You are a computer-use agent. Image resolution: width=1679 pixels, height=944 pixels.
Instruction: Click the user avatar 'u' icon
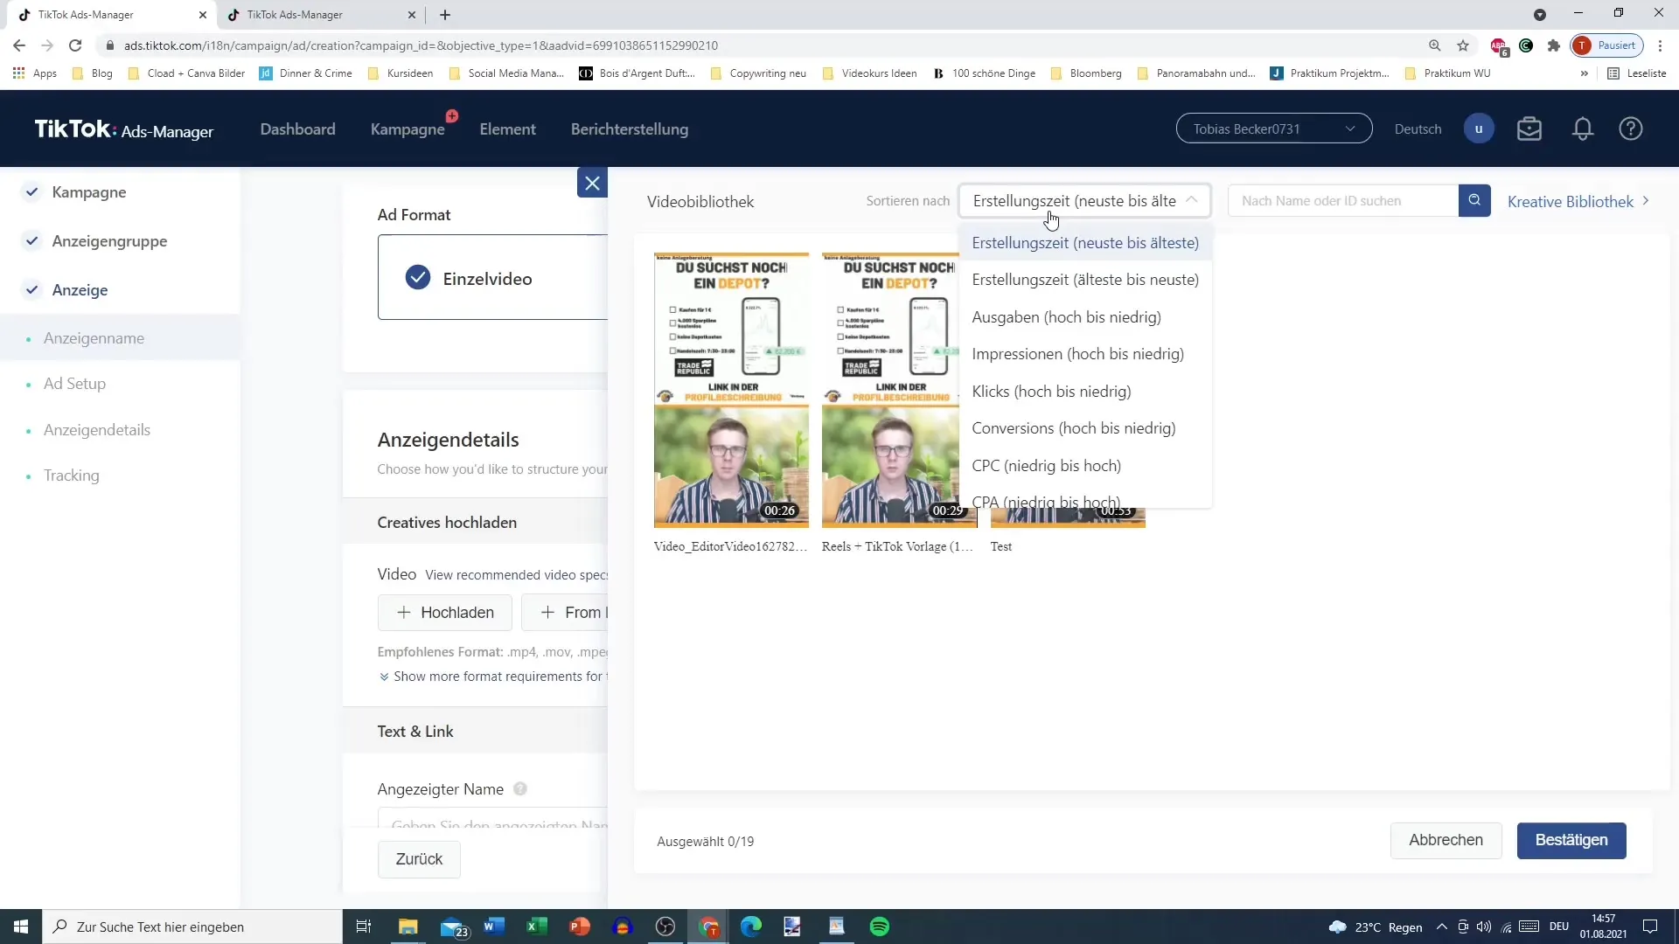click(x=1479, y=128)
